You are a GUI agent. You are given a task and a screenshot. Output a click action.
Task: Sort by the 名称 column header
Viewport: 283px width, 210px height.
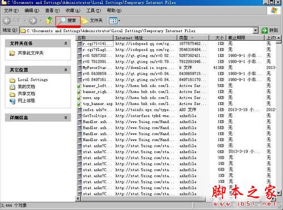[95, 38]
